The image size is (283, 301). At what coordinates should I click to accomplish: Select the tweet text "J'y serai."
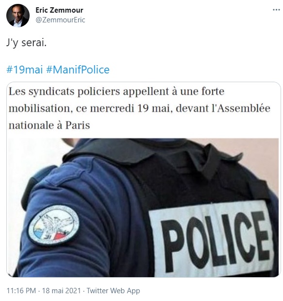coord(26,43)
